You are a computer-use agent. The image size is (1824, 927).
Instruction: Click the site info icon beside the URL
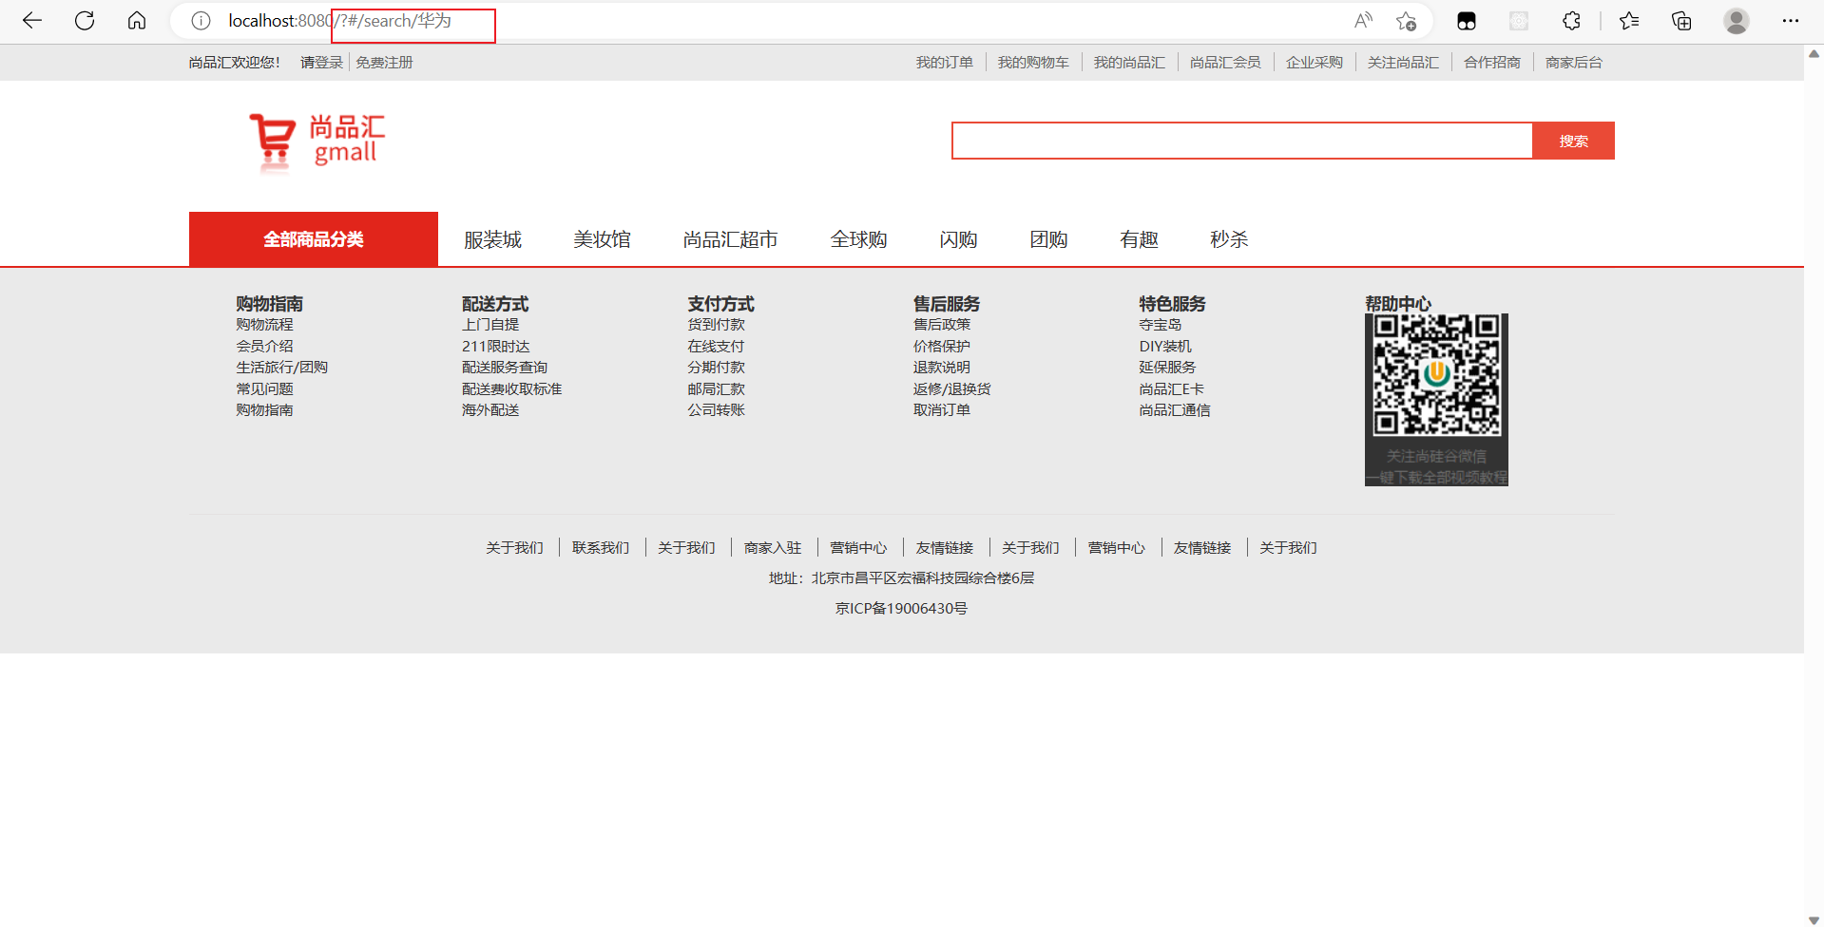(x=201, y=20)
